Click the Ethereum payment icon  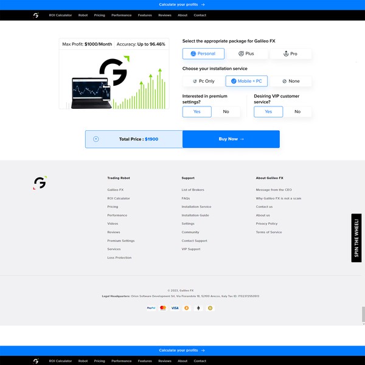pos(198,308)
